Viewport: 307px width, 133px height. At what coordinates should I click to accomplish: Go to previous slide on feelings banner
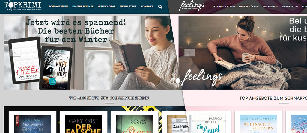pyautogui.click(x=189, y=53)
